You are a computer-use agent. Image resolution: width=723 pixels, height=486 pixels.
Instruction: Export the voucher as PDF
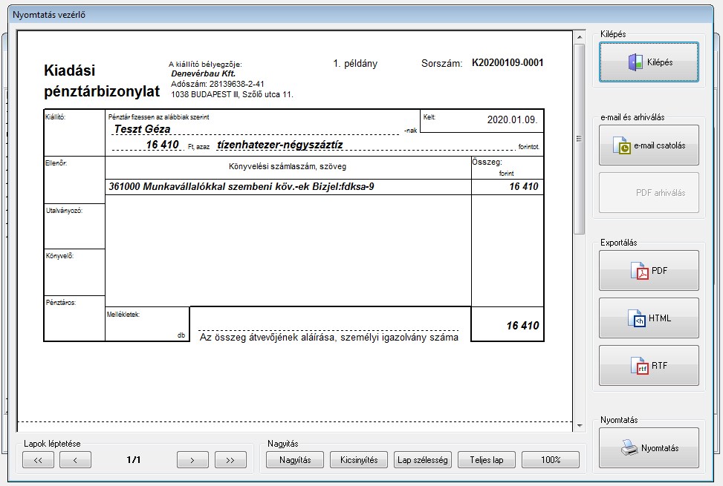pos(649,271)
